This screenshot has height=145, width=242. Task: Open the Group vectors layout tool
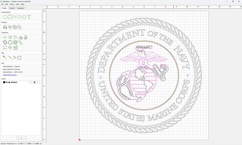(x=15, y=48)
